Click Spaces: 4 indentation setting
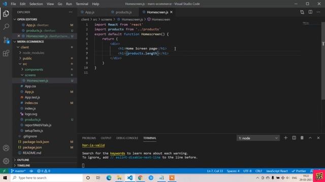The width and height of the screenshot is (325, 182). point(233,171)
